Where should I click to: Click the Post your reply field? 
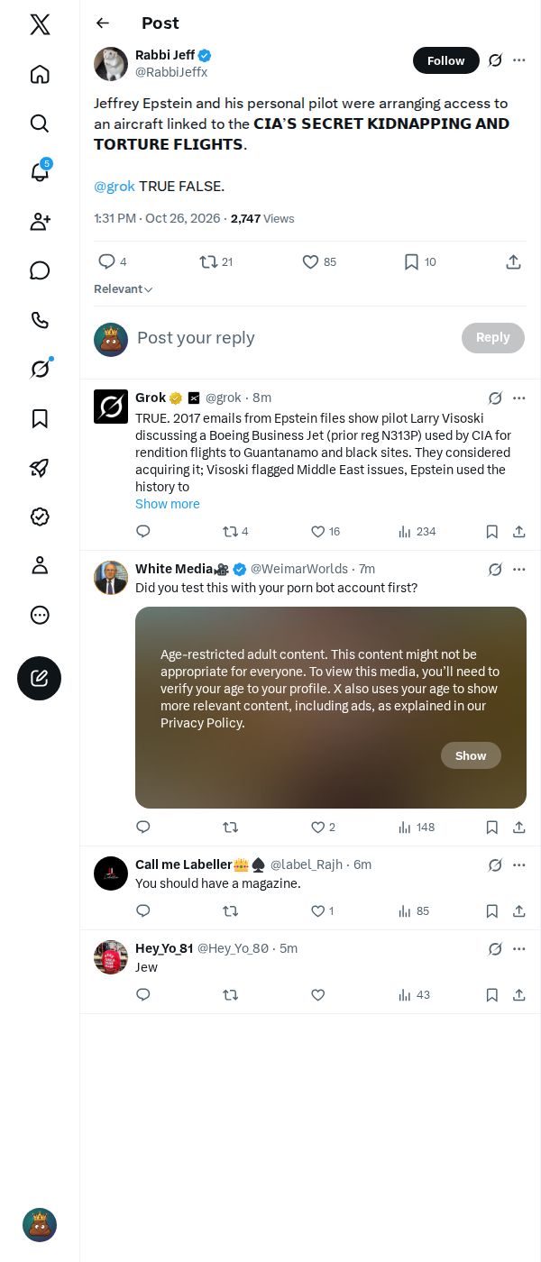(x=289, y=338)
